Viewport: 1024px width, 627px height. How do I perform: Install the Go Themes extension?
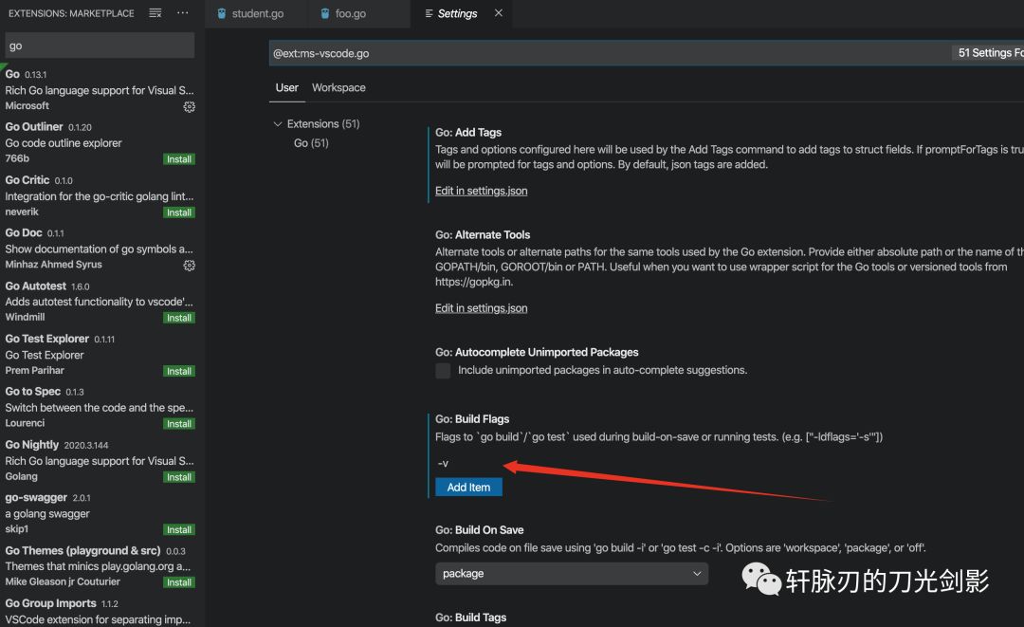[x=179, y=582]
